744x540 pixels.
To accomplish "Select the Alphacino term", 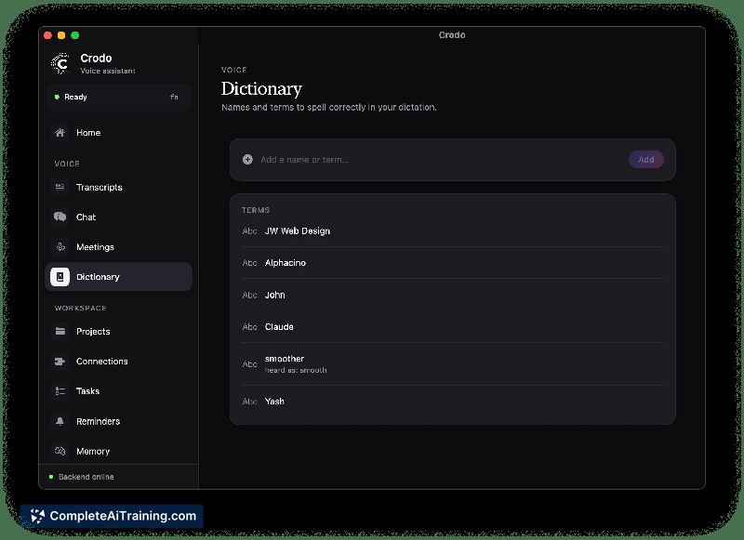I will click(x=286, y=263).
